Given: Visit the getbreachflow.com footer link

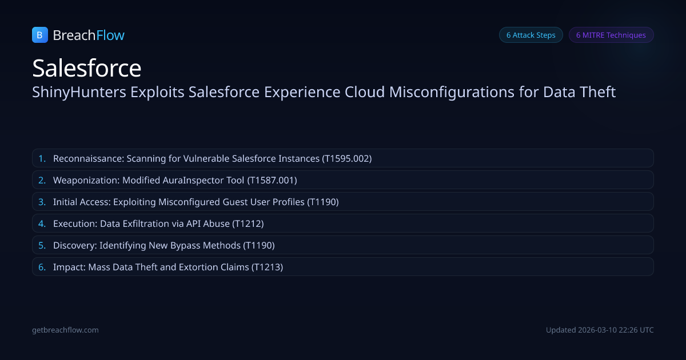Looking at the screenshot, I should (65, 330).
